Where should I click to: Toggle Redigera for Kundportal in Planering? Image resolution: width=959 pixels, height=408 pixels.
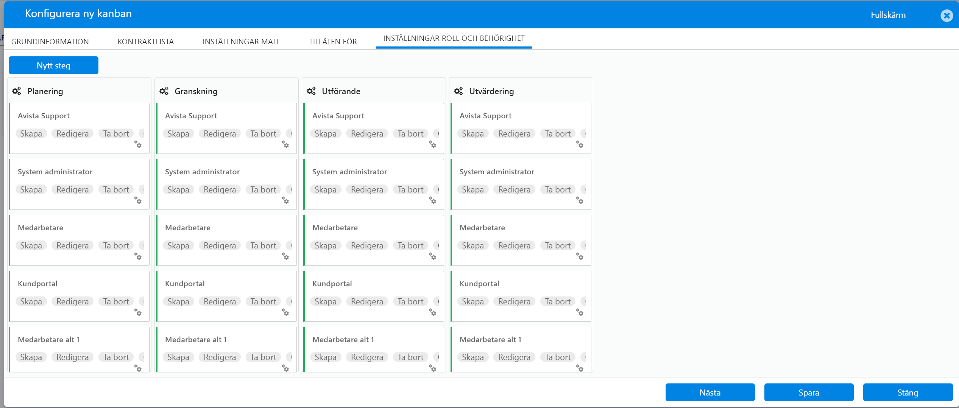pos(72,301)
